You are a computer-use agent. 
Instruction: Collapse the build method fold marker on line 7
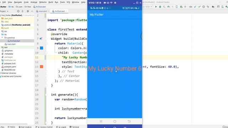point(46,39)
